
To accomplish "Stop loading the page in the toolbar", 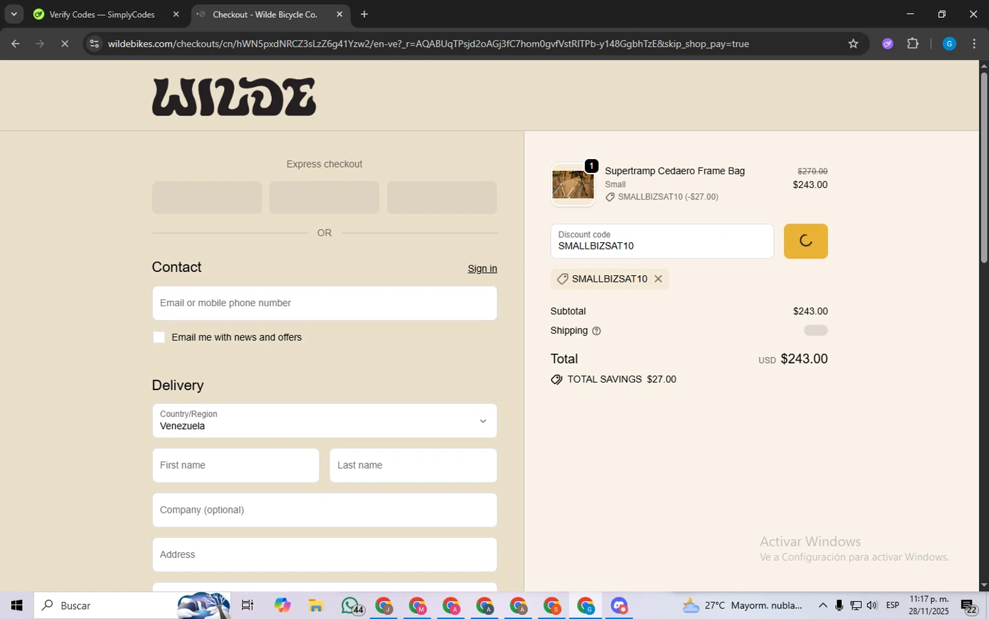I will pyautogui.click(x=65, y=44).
